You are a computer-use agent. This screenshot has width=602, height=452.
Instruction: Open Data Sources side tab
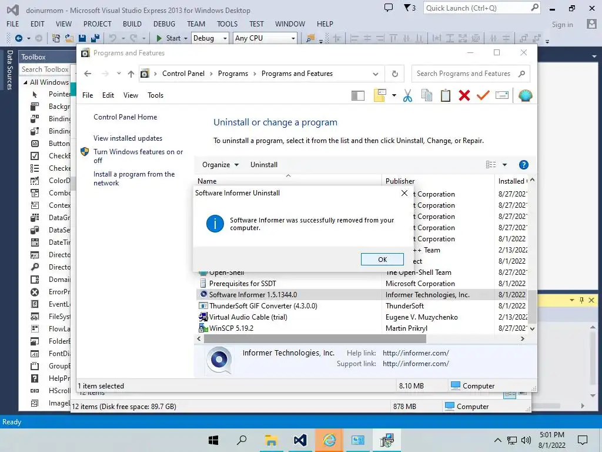click(x=10, y=70)
